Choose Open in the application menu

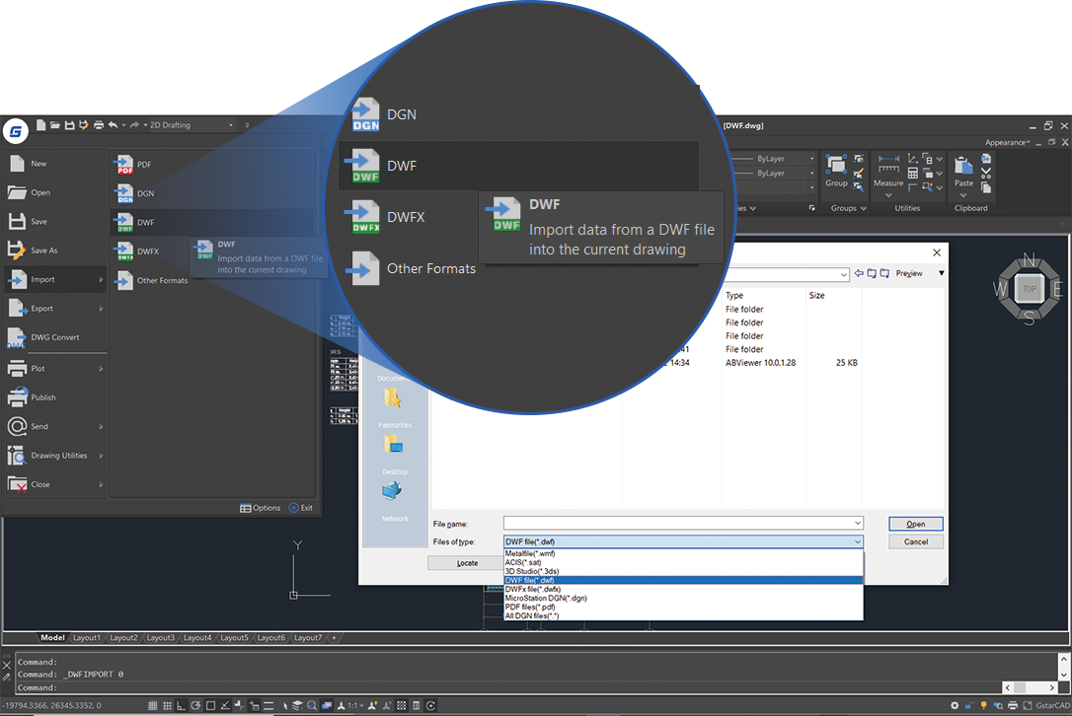[x=54, y=192]
